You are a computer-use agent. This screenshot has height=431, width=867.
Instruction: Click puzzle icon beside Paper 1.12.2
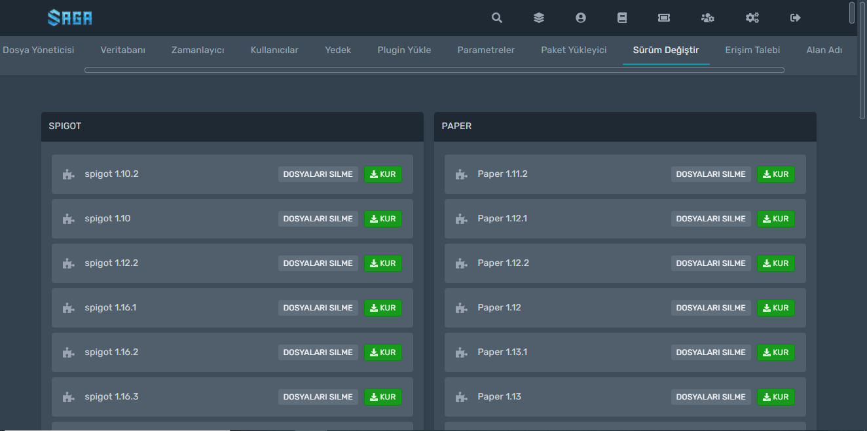coord(461,263)
